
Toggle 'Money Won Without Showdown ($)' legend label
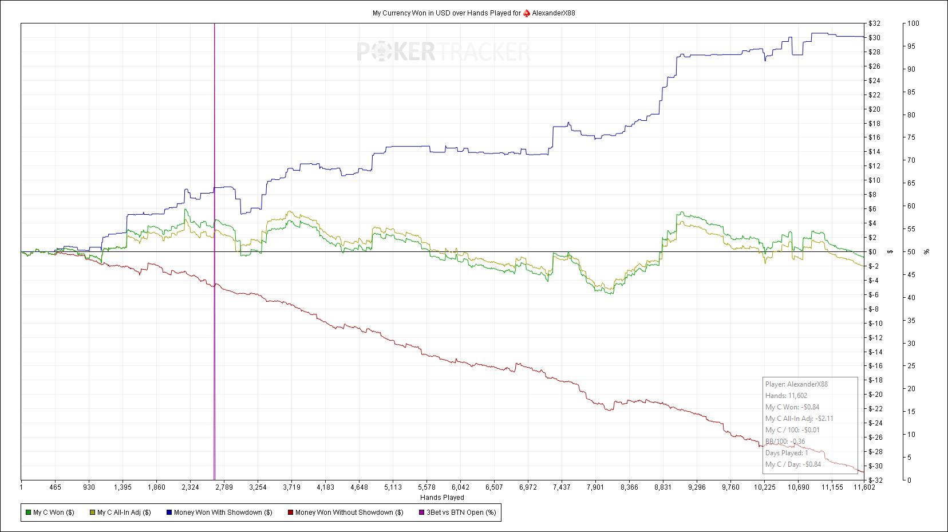point(349,513)
